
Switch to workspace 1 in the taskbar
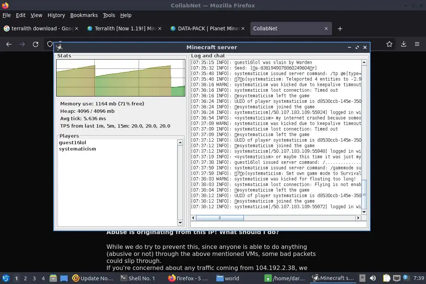point(16,278)
